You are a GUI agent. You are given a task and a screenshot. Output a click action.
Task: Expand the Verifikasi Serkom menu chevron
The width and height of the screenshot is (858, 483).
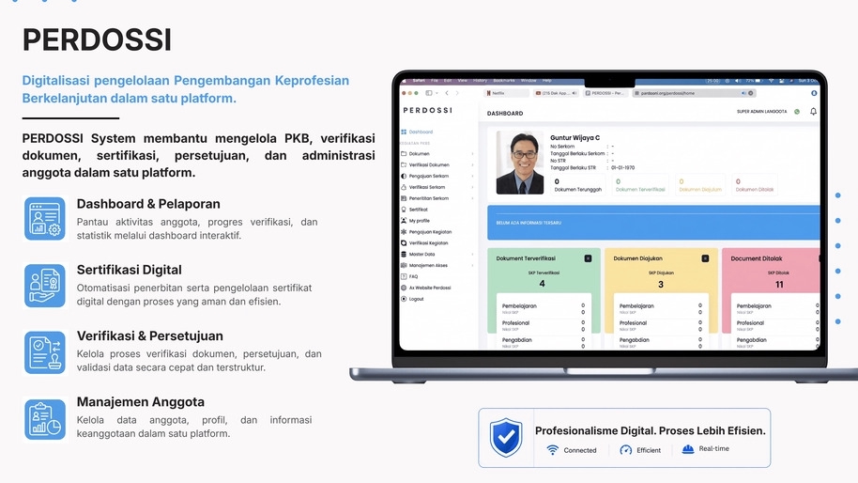(x=472, y=187)
